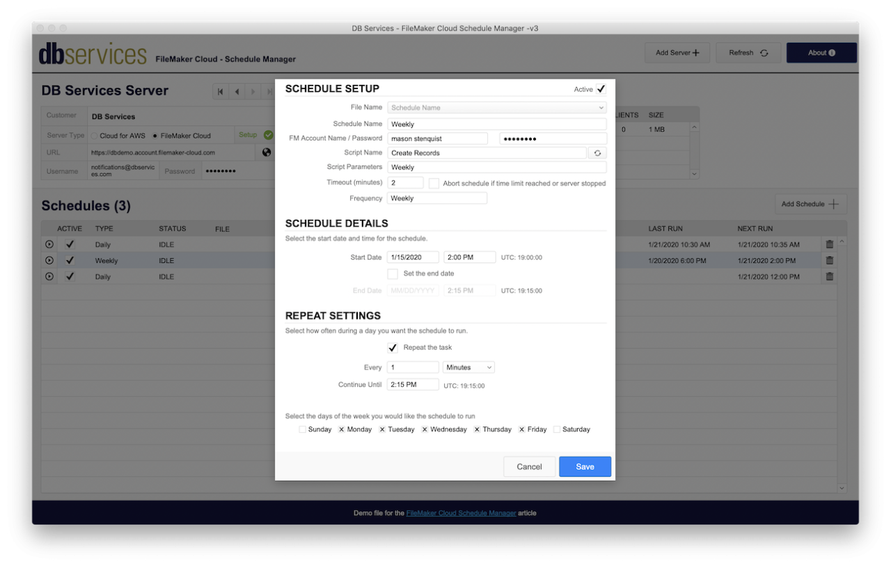Screen dimensions: 891x567
Task: Click the Timeout minutes field
Action: pos(405,182)
